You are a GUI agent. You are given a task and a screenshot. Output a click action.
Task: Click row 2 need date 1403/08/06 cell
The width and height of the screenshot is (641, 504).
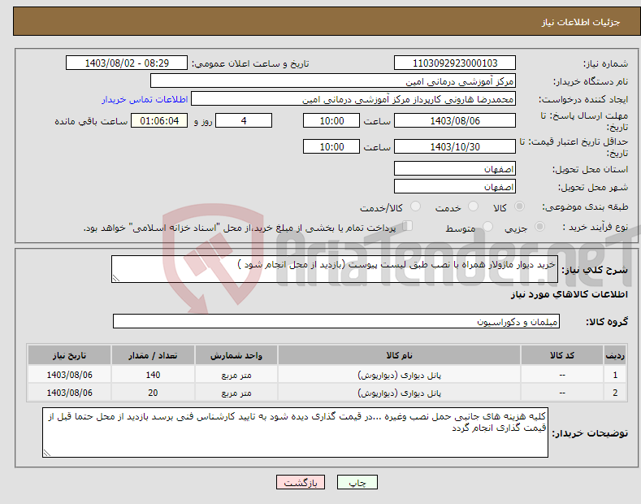coord(70,393)
